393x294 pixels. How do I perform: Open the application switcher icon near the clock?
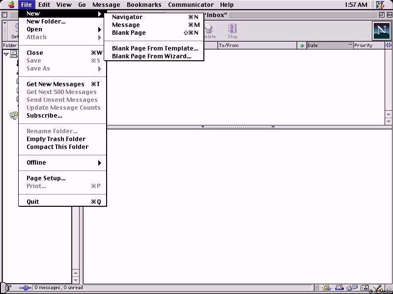[380, 5]
